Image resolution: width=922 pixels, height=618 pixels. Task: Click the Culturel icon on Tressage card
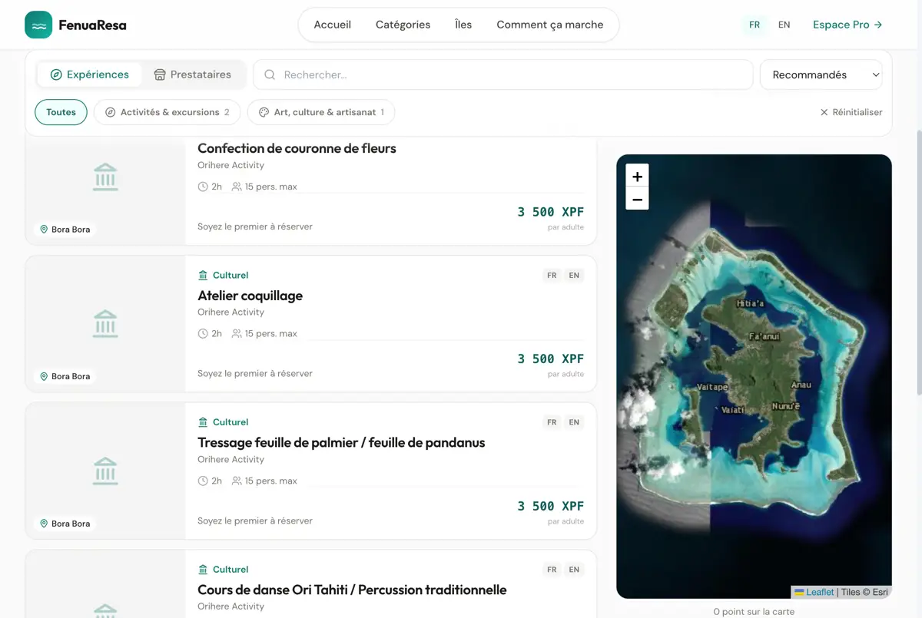point(203,422)
